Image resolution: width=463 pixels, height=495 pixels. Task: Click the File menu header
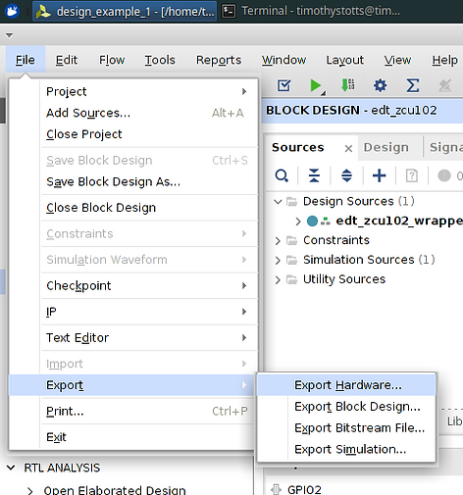[x=26, y=60]
